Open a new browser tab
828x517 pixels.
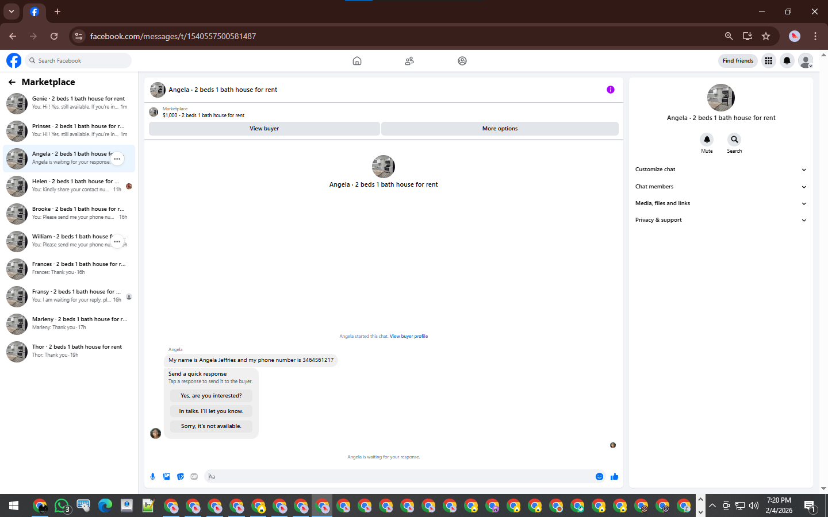coord(57,11)
